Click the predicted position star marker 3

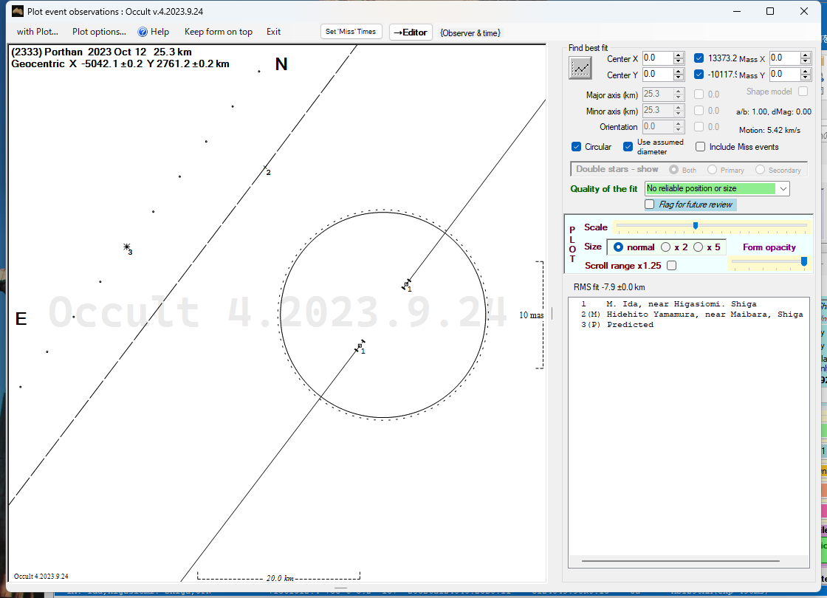(x=127, y=247)
